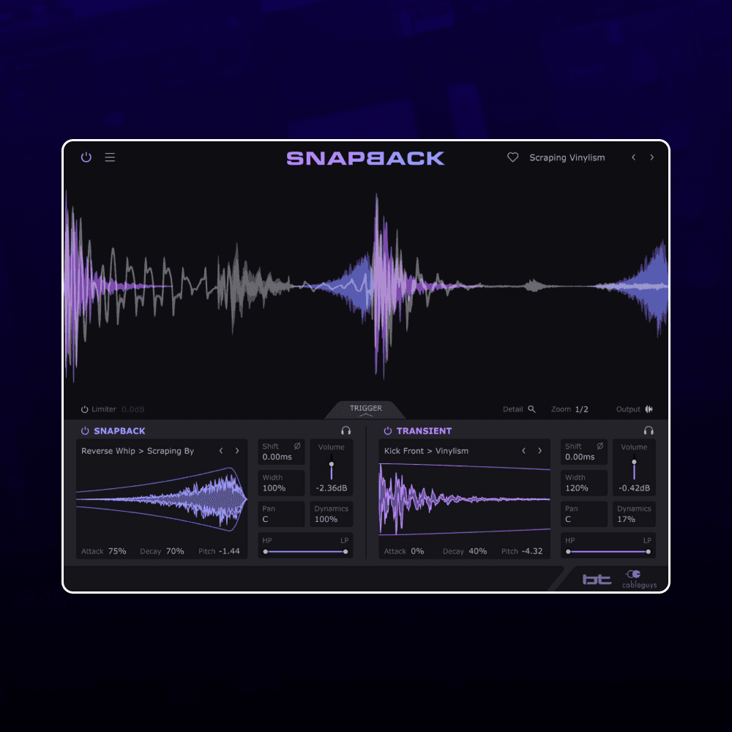Image resolution: width=732 pixels, height=732 pixels.
Task: Toggle the Limiter power button
Action: [x=84, y=409]
